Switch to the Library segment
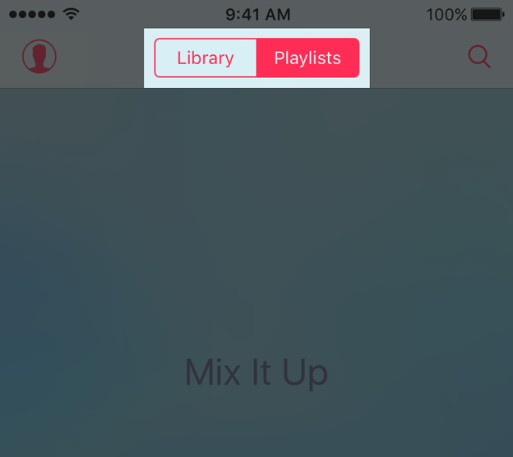 (x=206, y=58)
